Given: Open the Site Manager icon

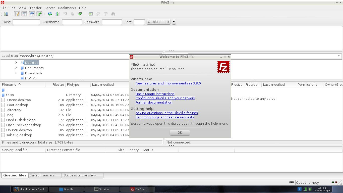Looking at the screenshot, I should coord(6,14).
